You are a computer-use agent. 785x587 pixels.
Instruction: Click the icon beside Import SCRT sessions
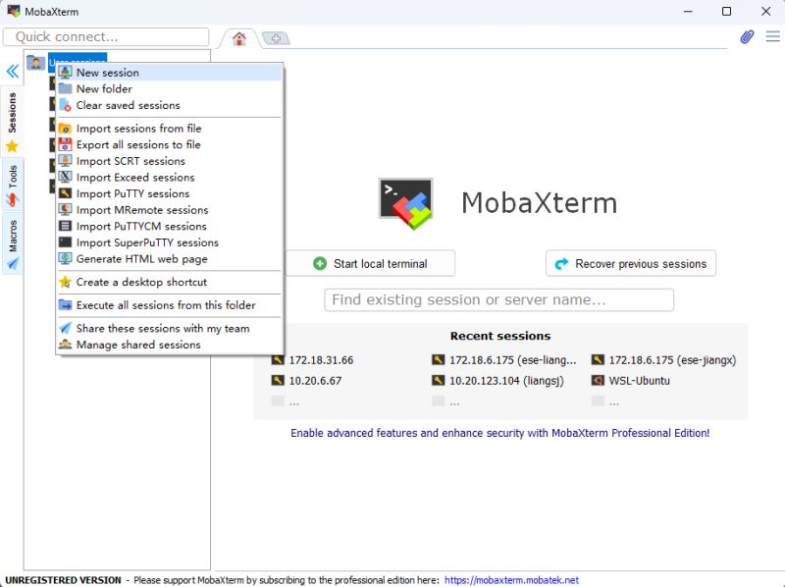(65, 161)
